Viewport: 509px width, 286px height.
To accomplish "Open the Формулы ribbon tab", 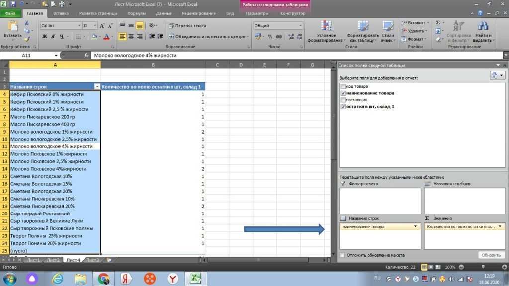I will tap(137, 13).
